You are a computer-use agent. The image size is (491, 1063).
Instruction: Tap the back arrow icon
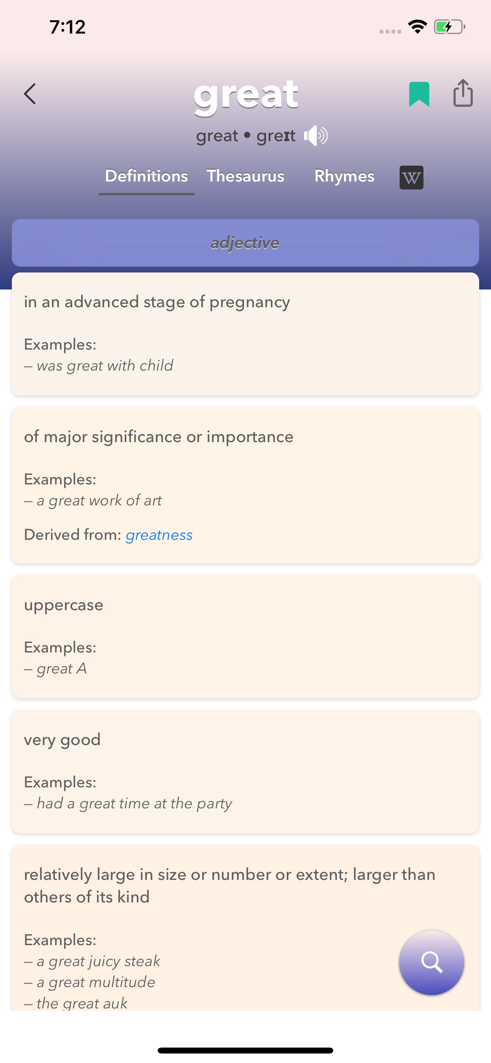click(x=30, y=94)
